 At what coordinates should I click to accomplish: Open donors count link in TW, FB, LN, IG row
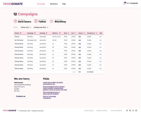(x=80, y=37)
